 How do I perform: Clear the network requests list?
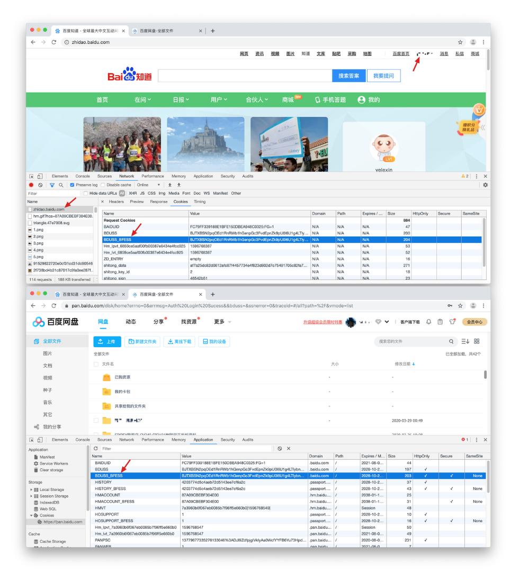tap(40, 185)
